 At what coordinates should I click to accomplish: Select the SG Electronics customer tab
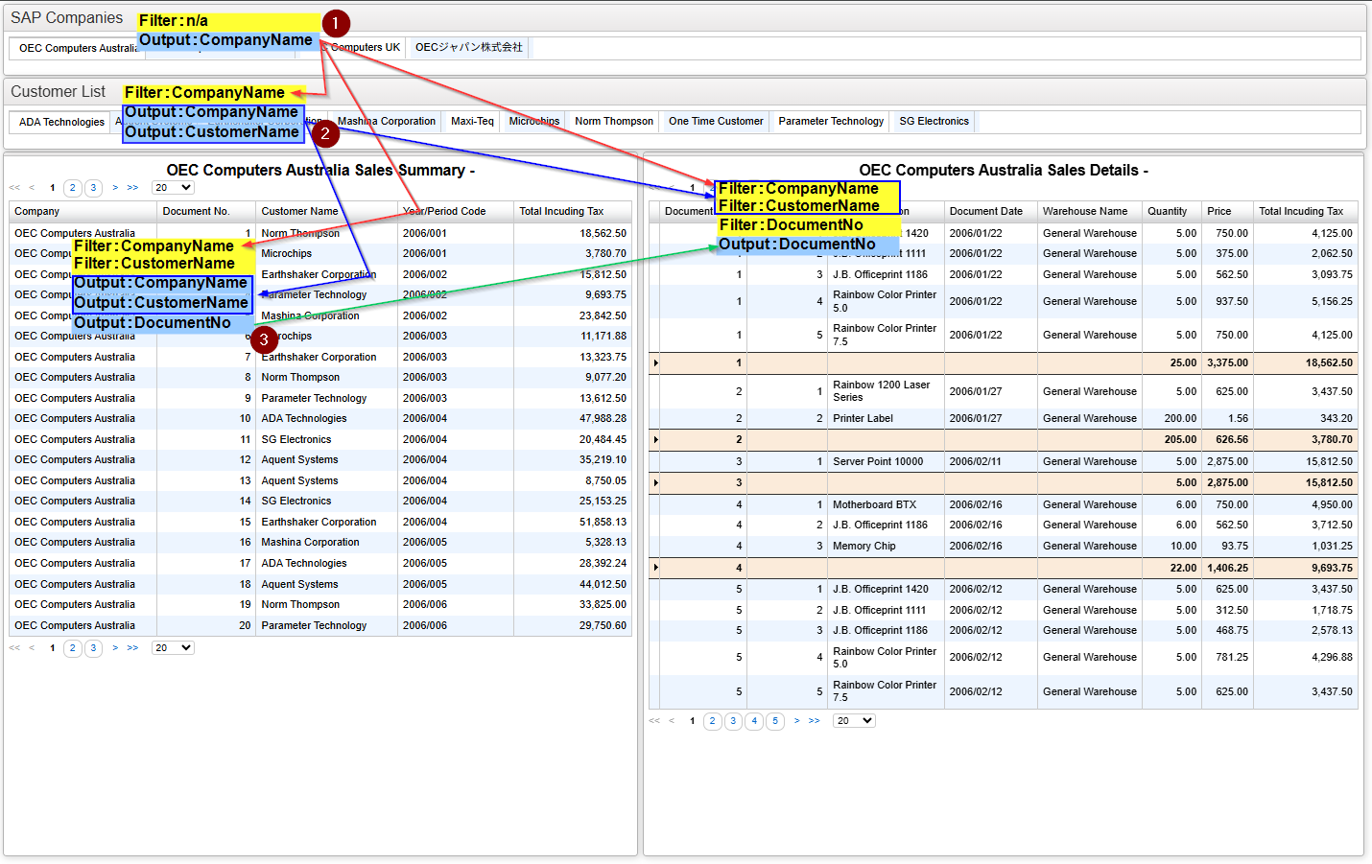[x=934, y=122]
